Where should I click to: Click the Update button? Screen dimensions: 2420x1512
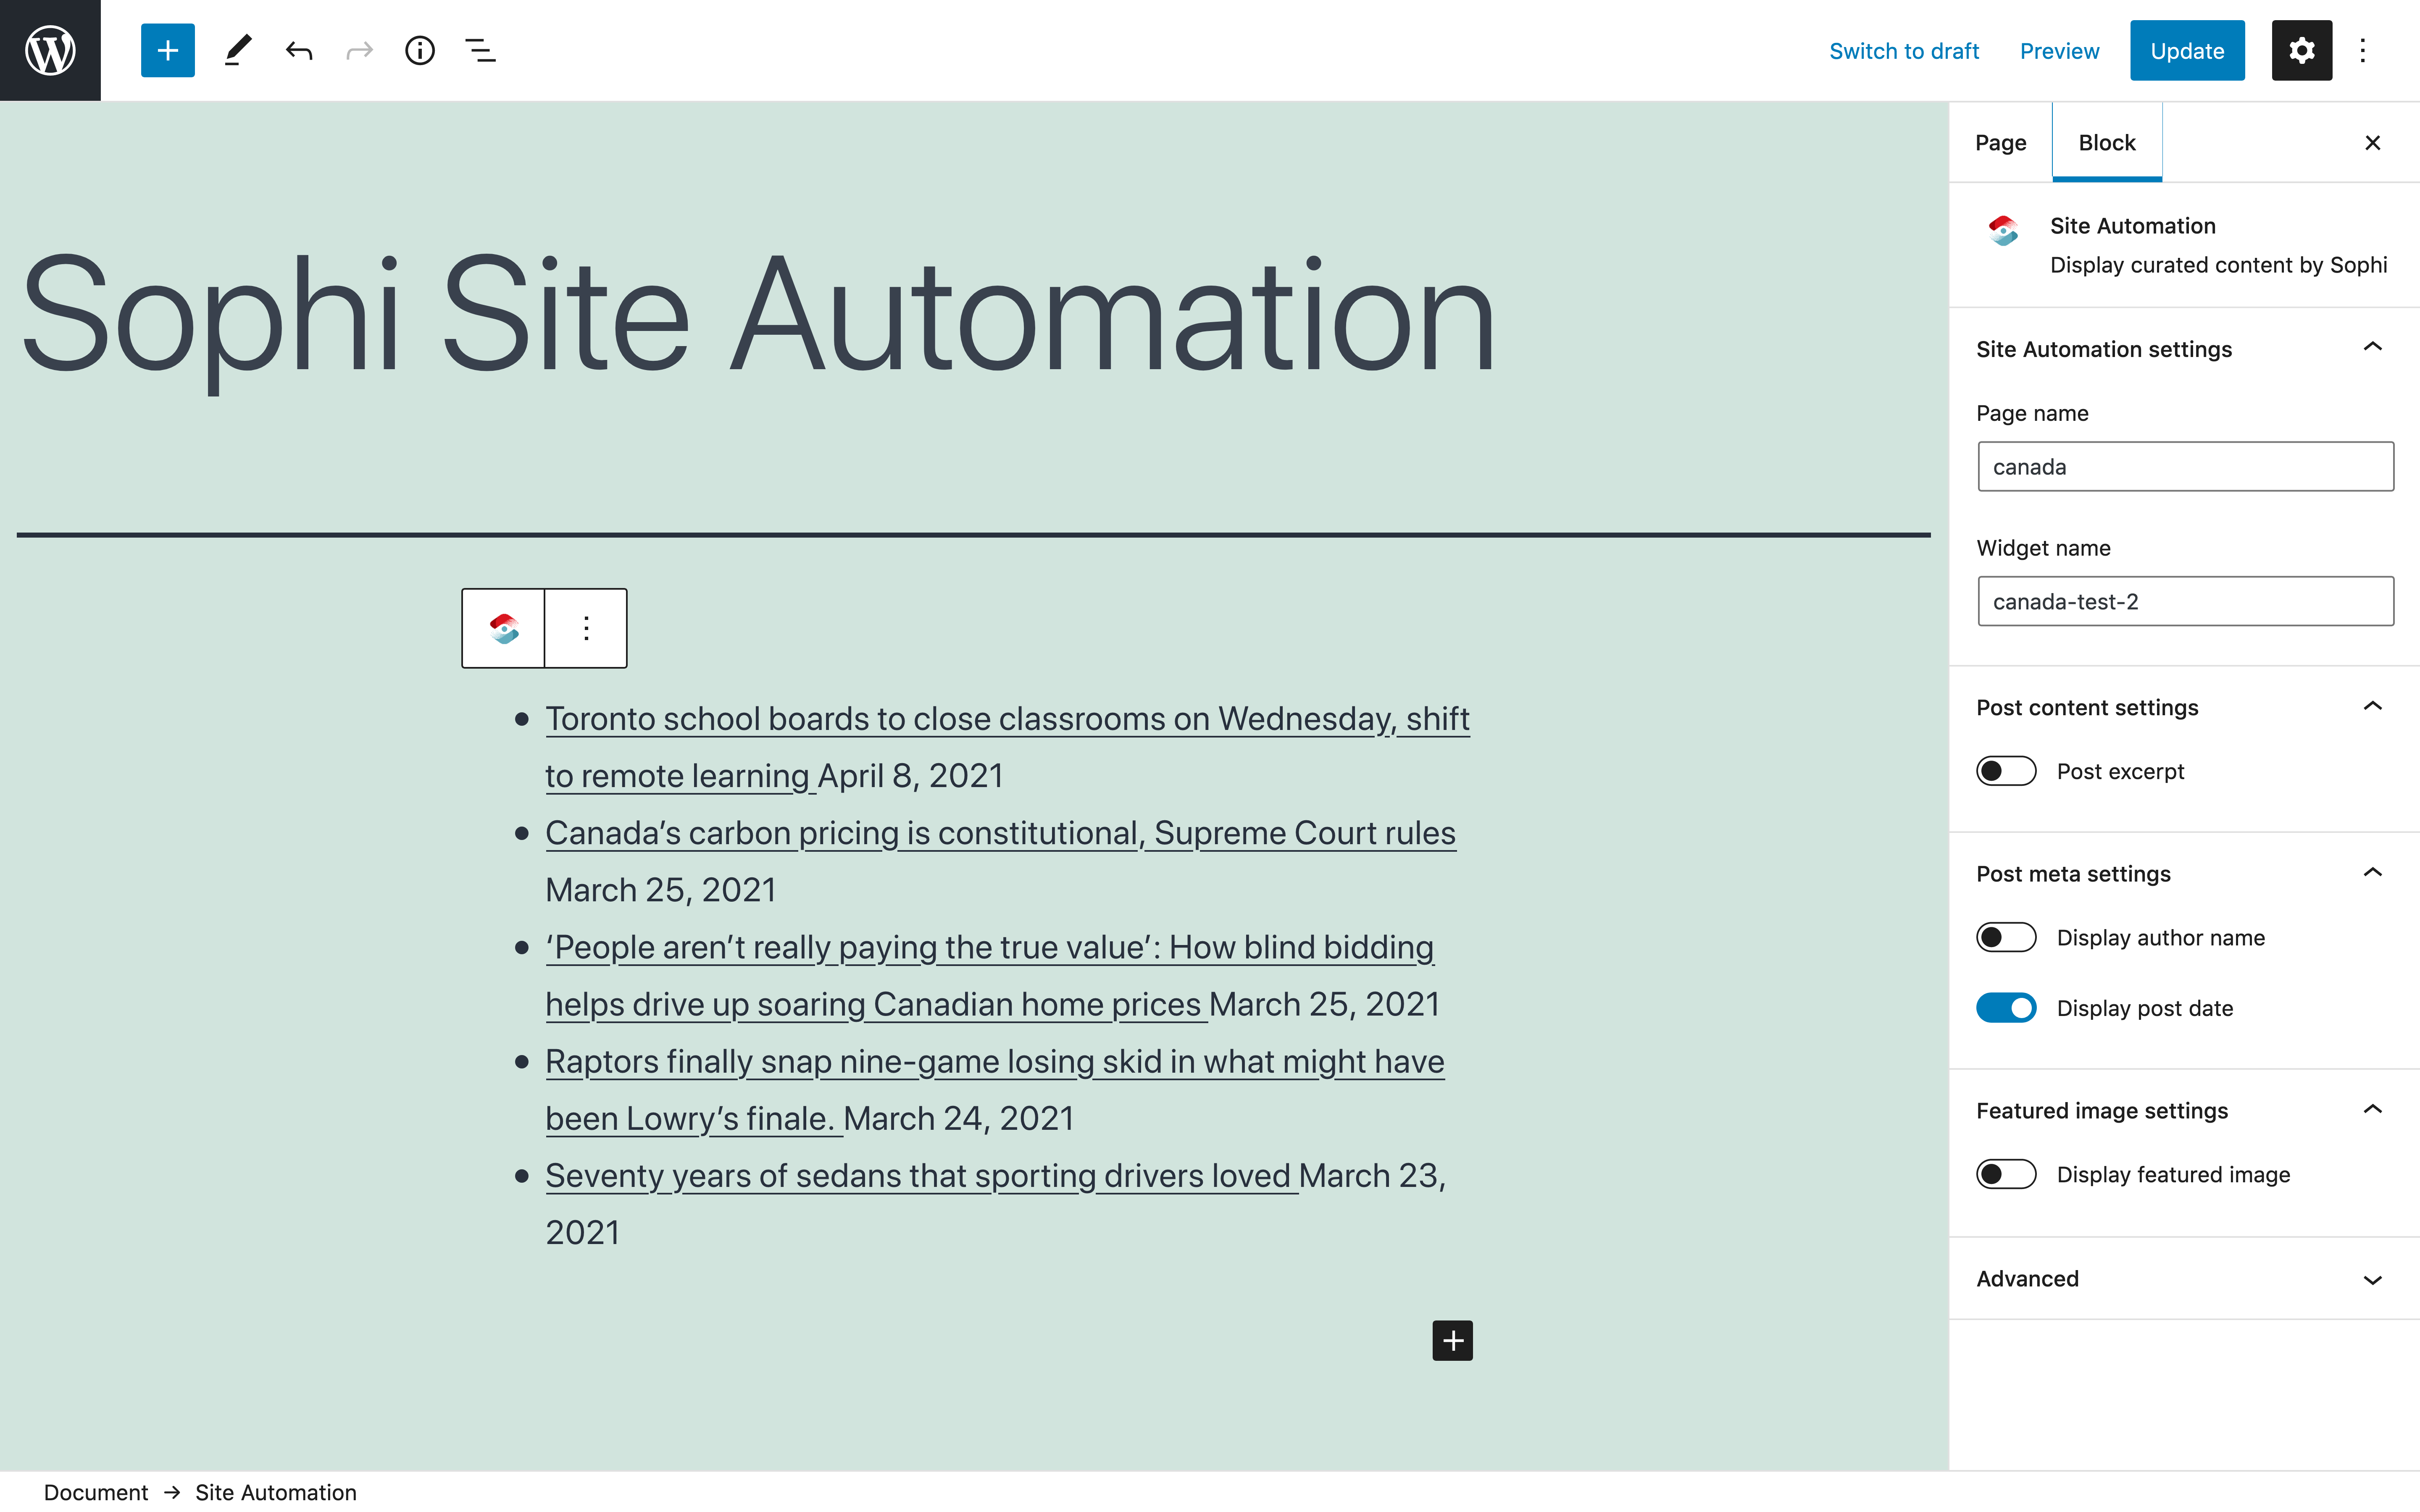pos(2186,50)
